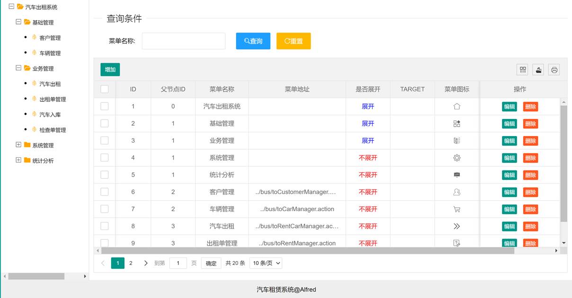Check the row with ID 5

coord(105,175)
